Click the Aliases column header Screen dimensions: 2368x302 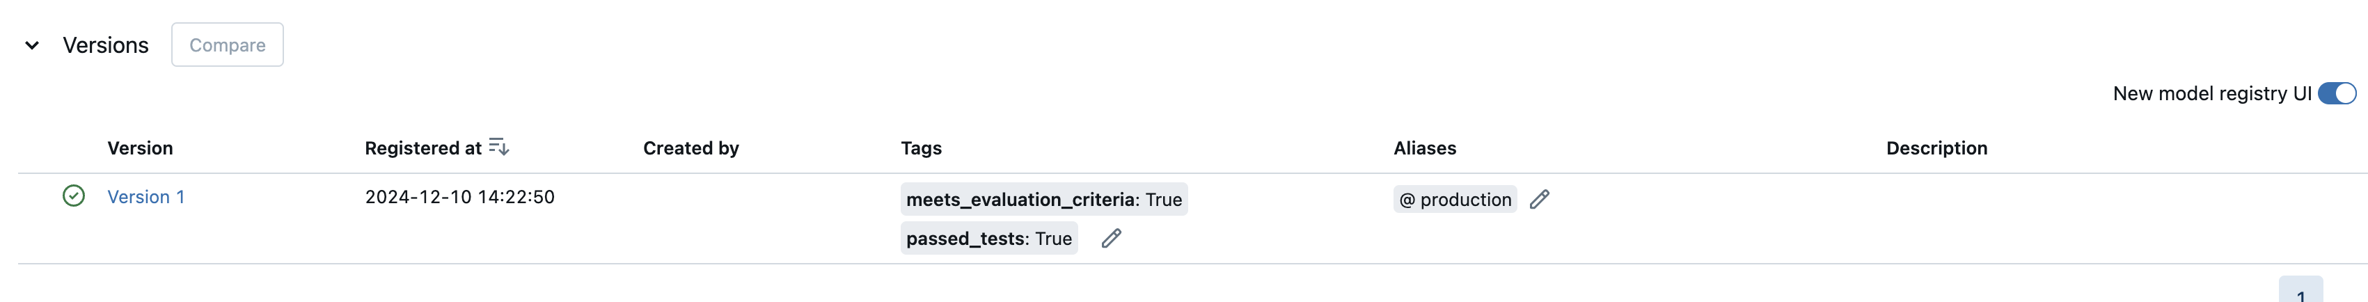tap(1424, 148)
